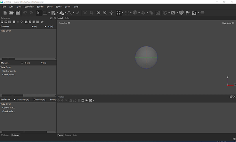Toggle the show markers flag icon
The height and width of the screenshot is (142, 236).
[188, 13]
